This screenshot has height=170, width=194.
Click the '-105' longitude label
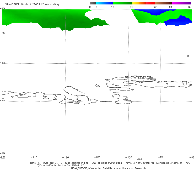(x=97, y=157)
